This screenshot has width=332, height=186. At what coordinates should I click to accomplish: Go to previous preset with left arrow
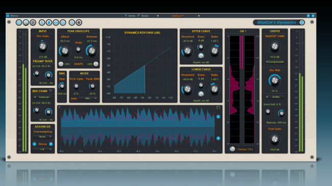point(158,16)
